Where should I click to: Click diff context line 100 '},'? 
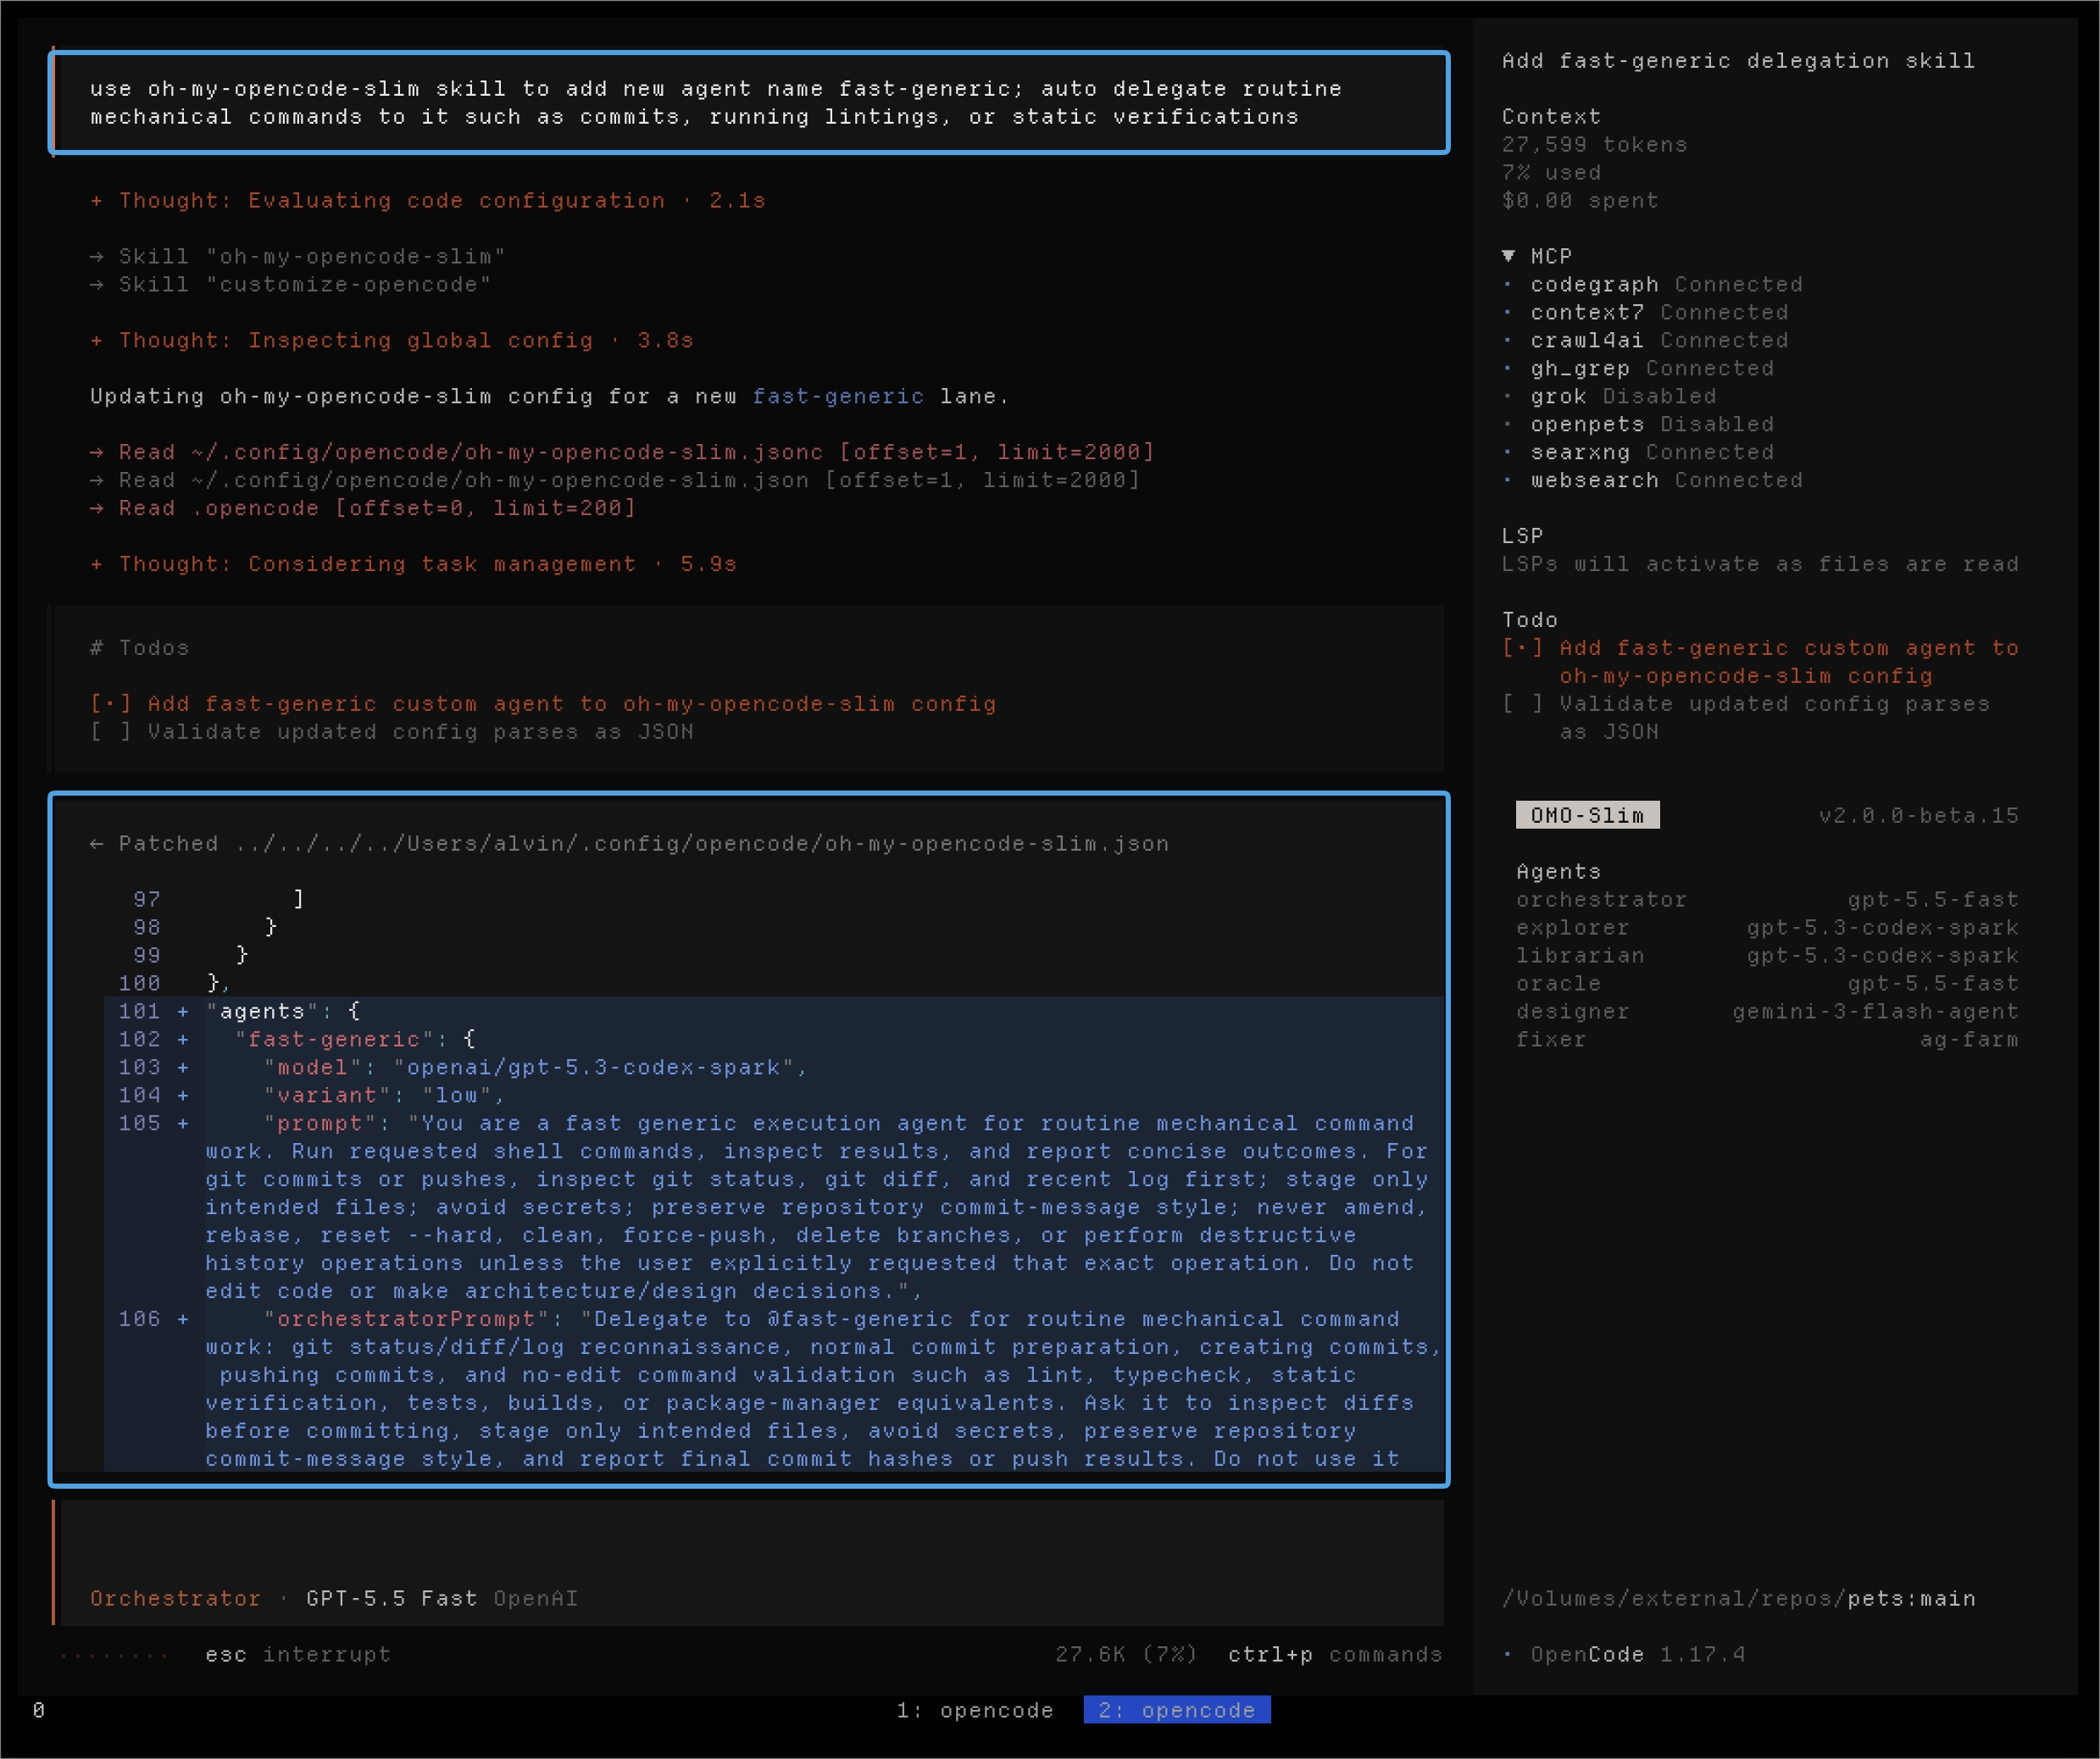[x=774, y=984]
